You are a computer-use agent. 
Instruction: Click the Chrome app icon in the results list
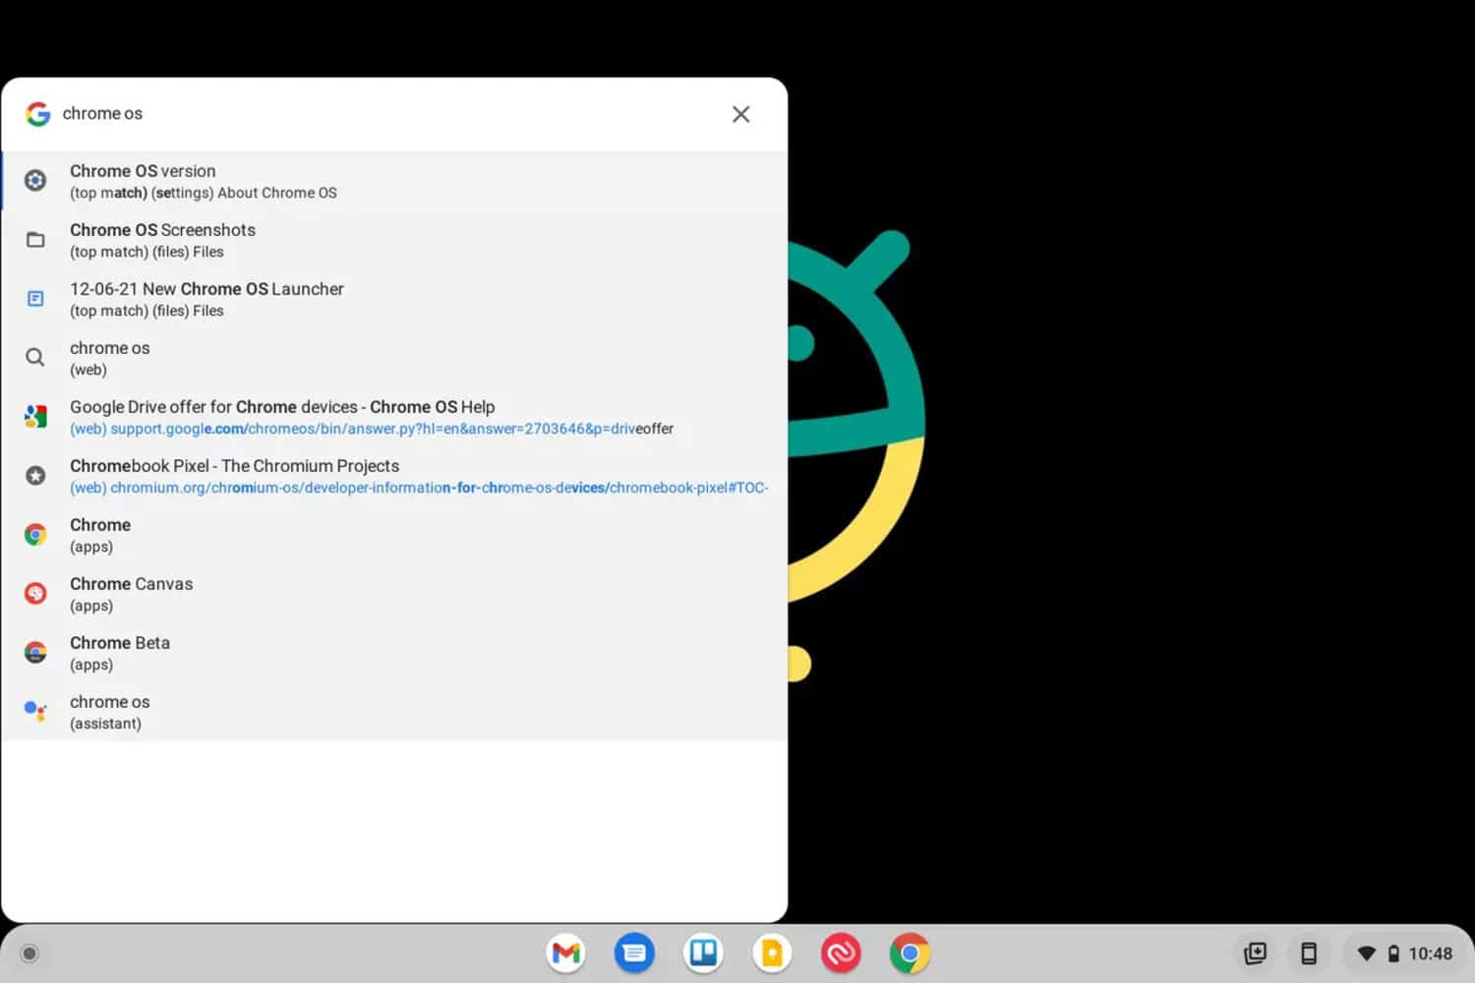coord(35,535)
